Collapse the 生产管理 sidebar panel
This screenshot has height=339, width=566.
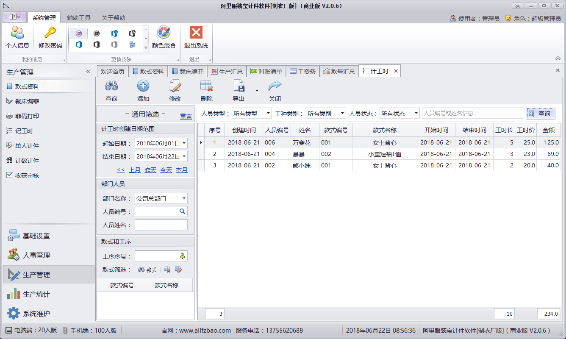pyautogui.click(x=88, y=72)
